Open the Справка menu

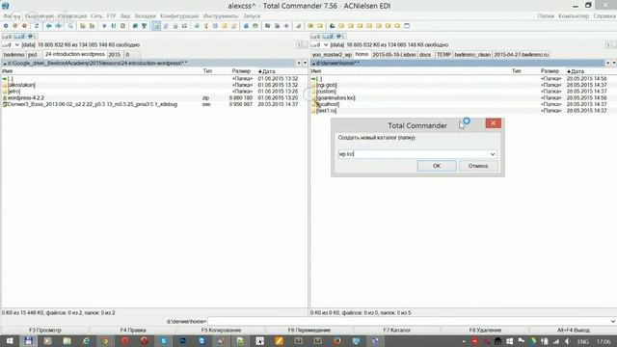coord(604,16)
